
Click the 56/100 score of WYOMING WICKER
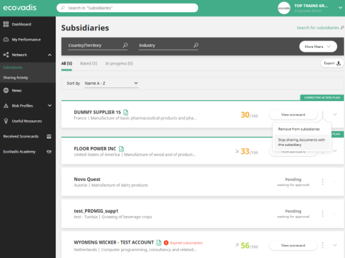(x=249, y=246)
